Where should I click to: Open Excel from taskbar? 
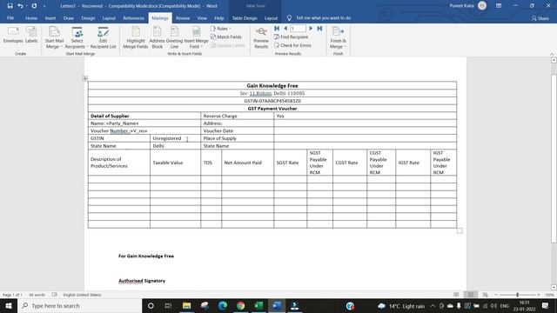pyautogui.click(x=258, y=305)
